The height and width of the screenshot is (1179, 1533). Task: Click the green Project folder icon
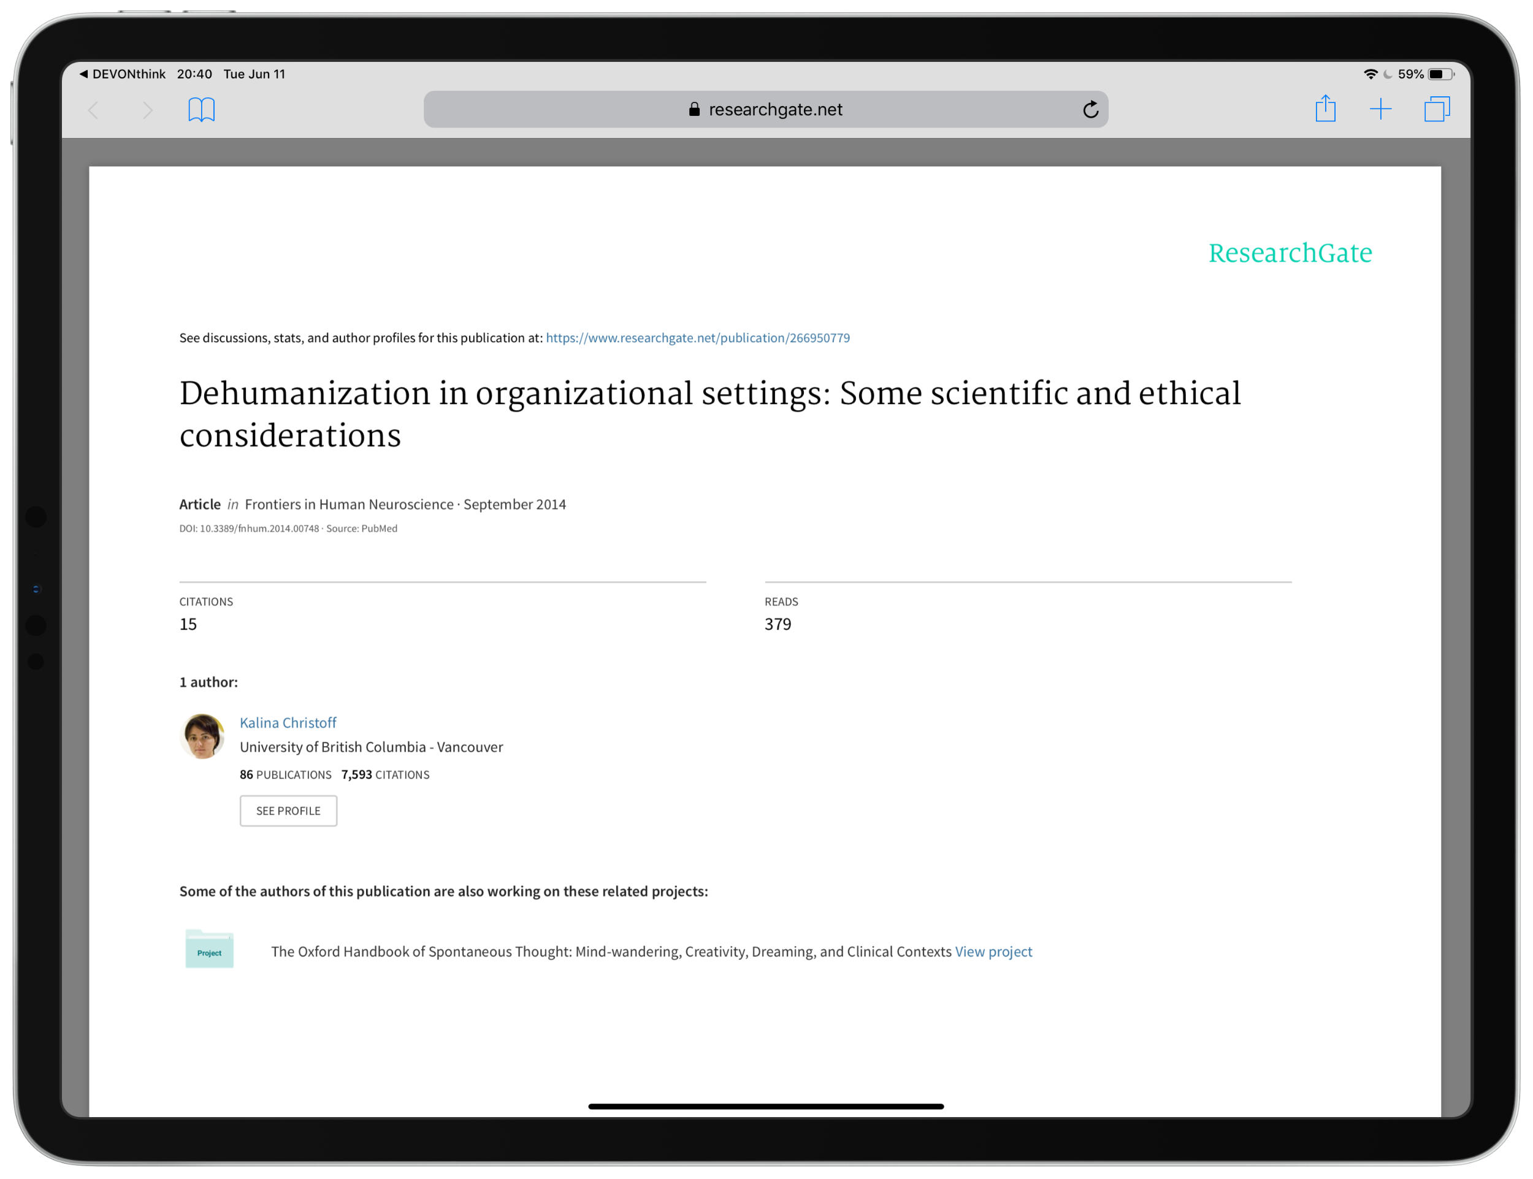(209, 950)
